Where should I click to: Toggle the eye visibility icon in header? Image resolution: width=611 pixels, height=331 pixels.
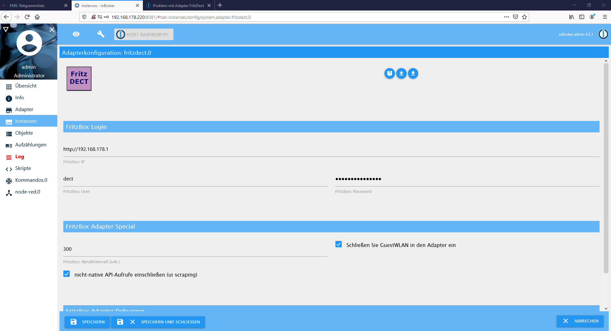(76, 34)
